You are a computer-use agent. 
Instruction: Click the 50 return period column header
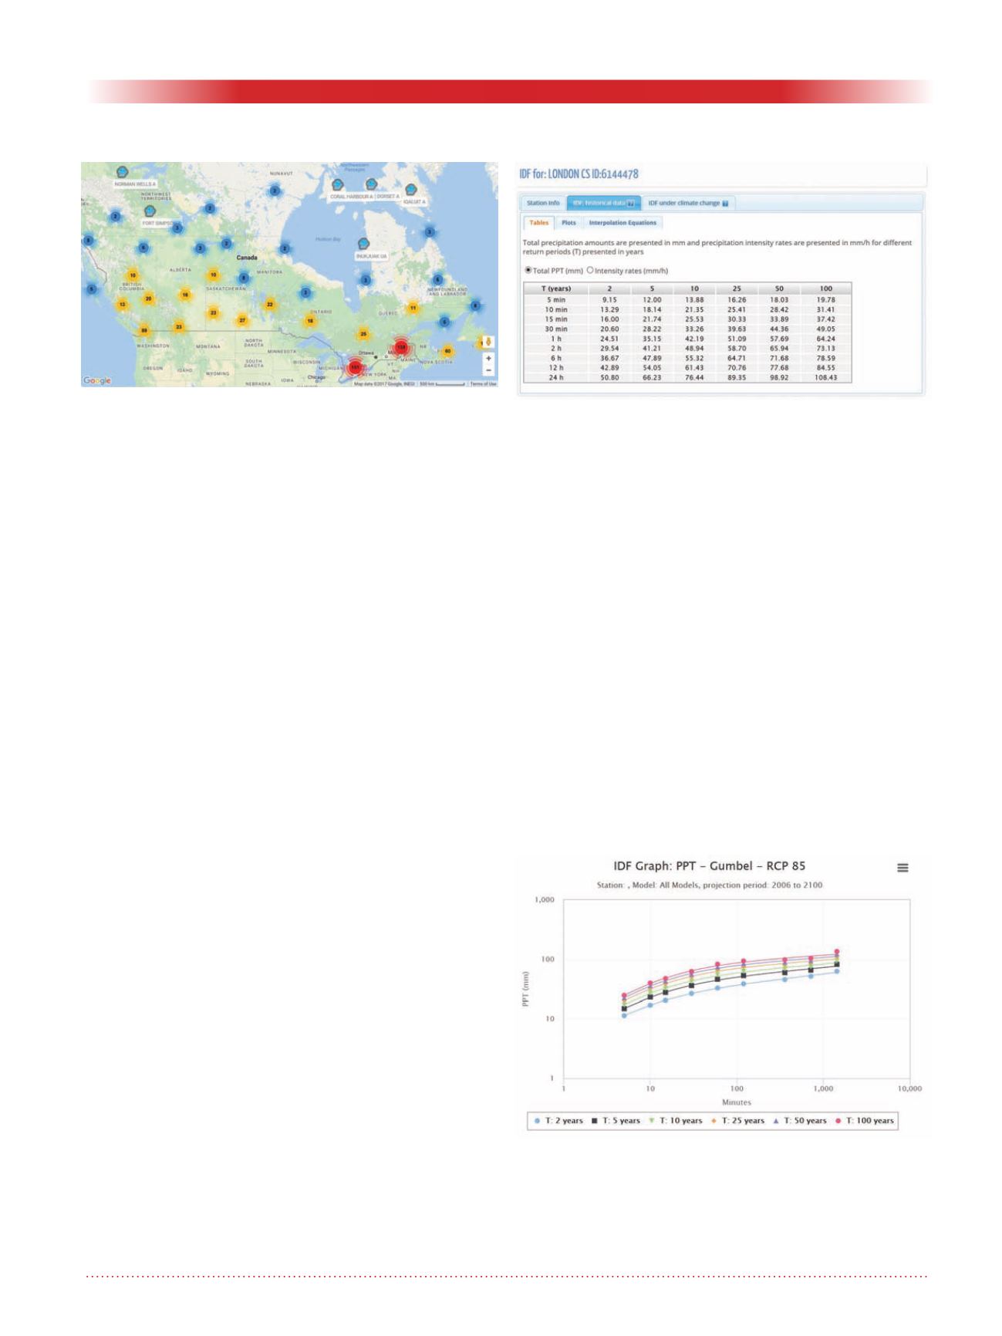click(x=779, y=288)
